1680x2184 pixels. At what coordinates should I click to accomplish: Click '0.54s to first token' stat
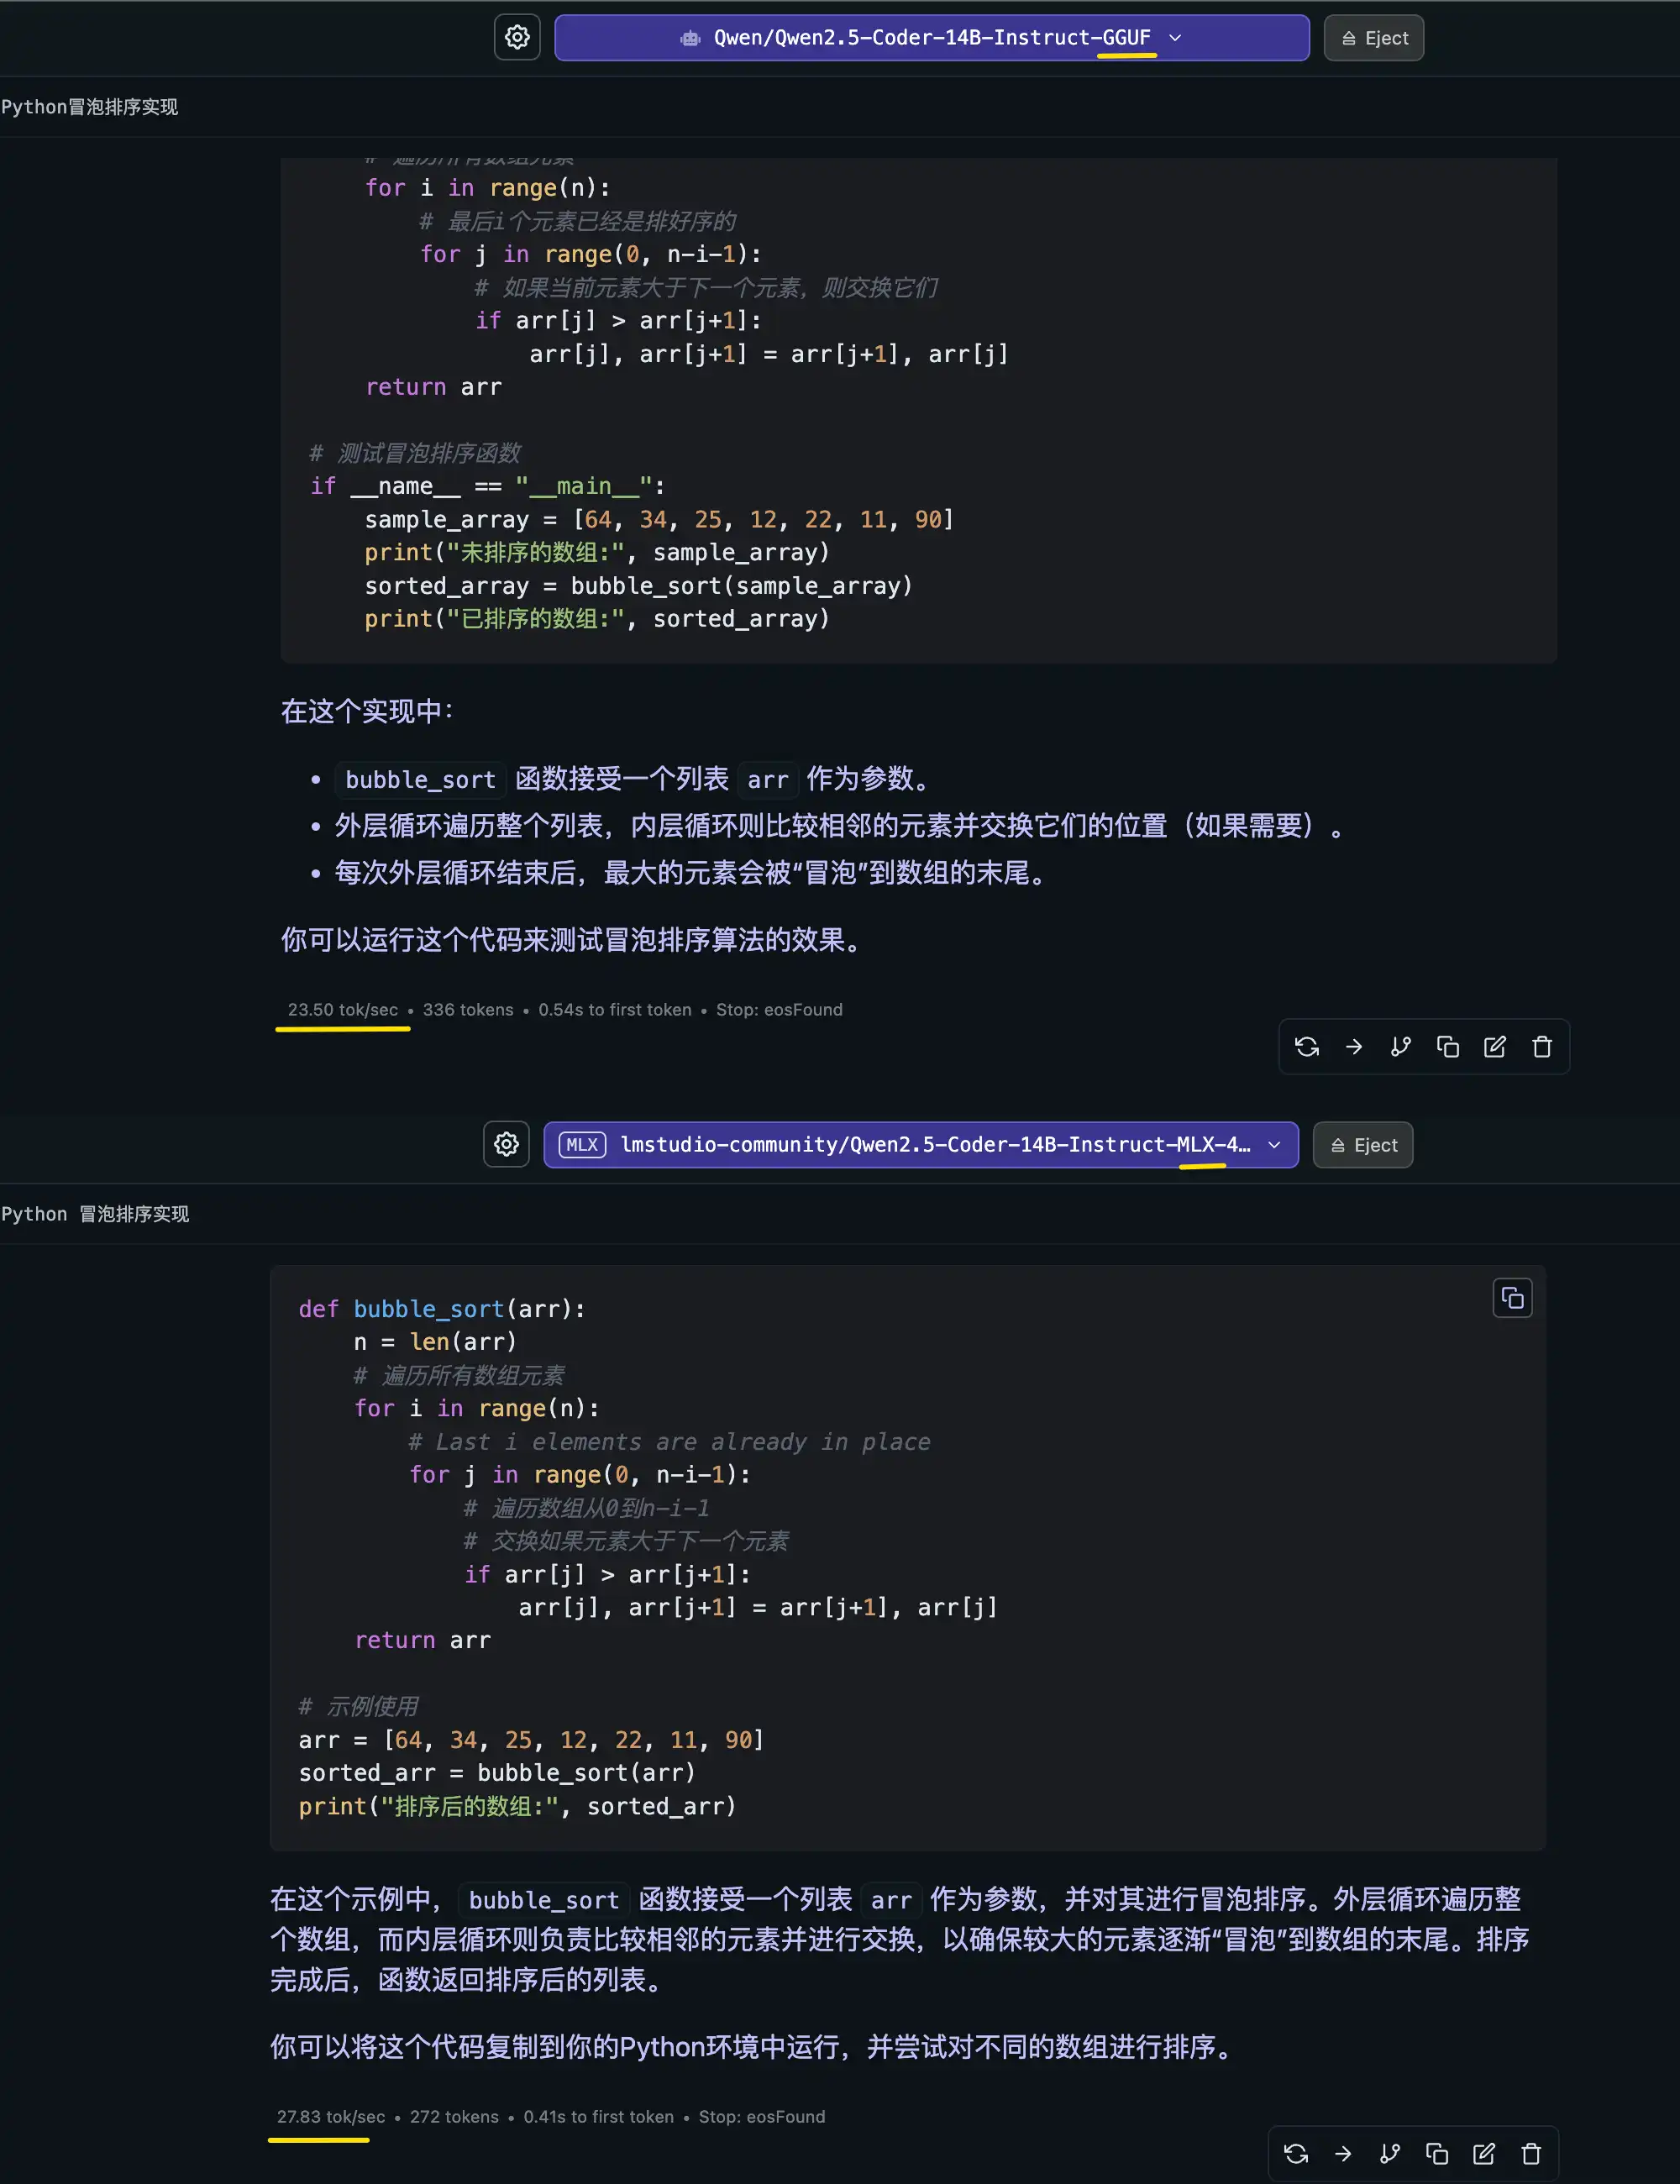[x=614, y=1009]
